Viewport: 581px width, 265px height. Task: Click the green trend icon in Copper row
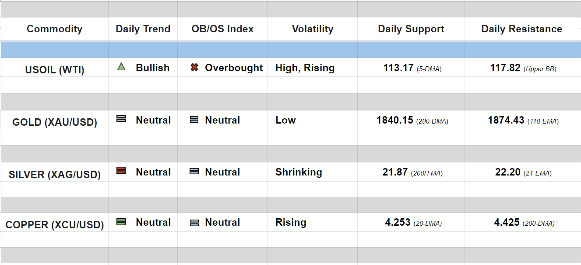pos(121,221)
